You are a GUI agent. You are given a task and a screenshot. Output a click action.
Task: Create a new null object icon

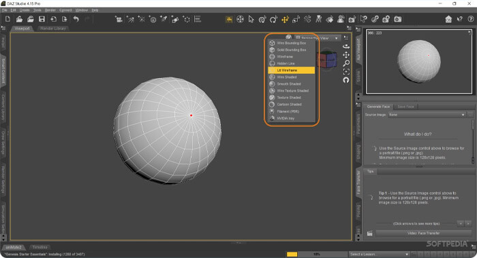coord(187,20)
